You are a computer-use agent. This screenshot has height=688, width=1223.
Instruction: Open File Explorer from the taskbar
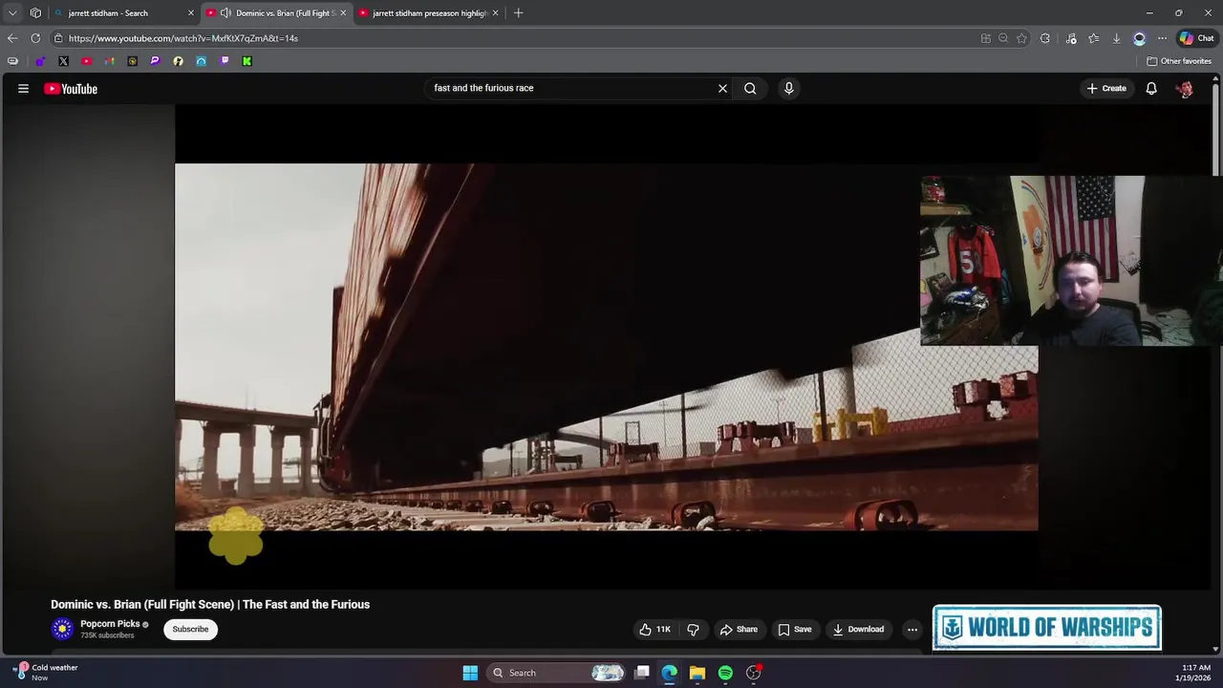click(x=697, y=673)
